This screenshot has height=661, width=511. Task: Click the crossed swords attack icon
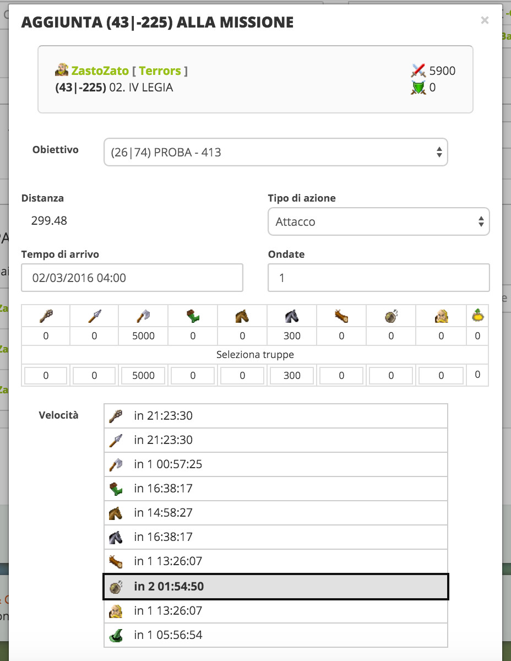(418, 71)
